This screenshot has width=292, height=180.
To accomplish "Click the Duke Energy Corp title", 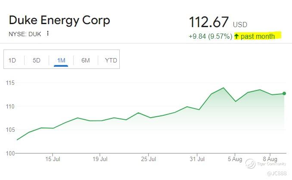I will pyautogui.click(x=59, y=20).
